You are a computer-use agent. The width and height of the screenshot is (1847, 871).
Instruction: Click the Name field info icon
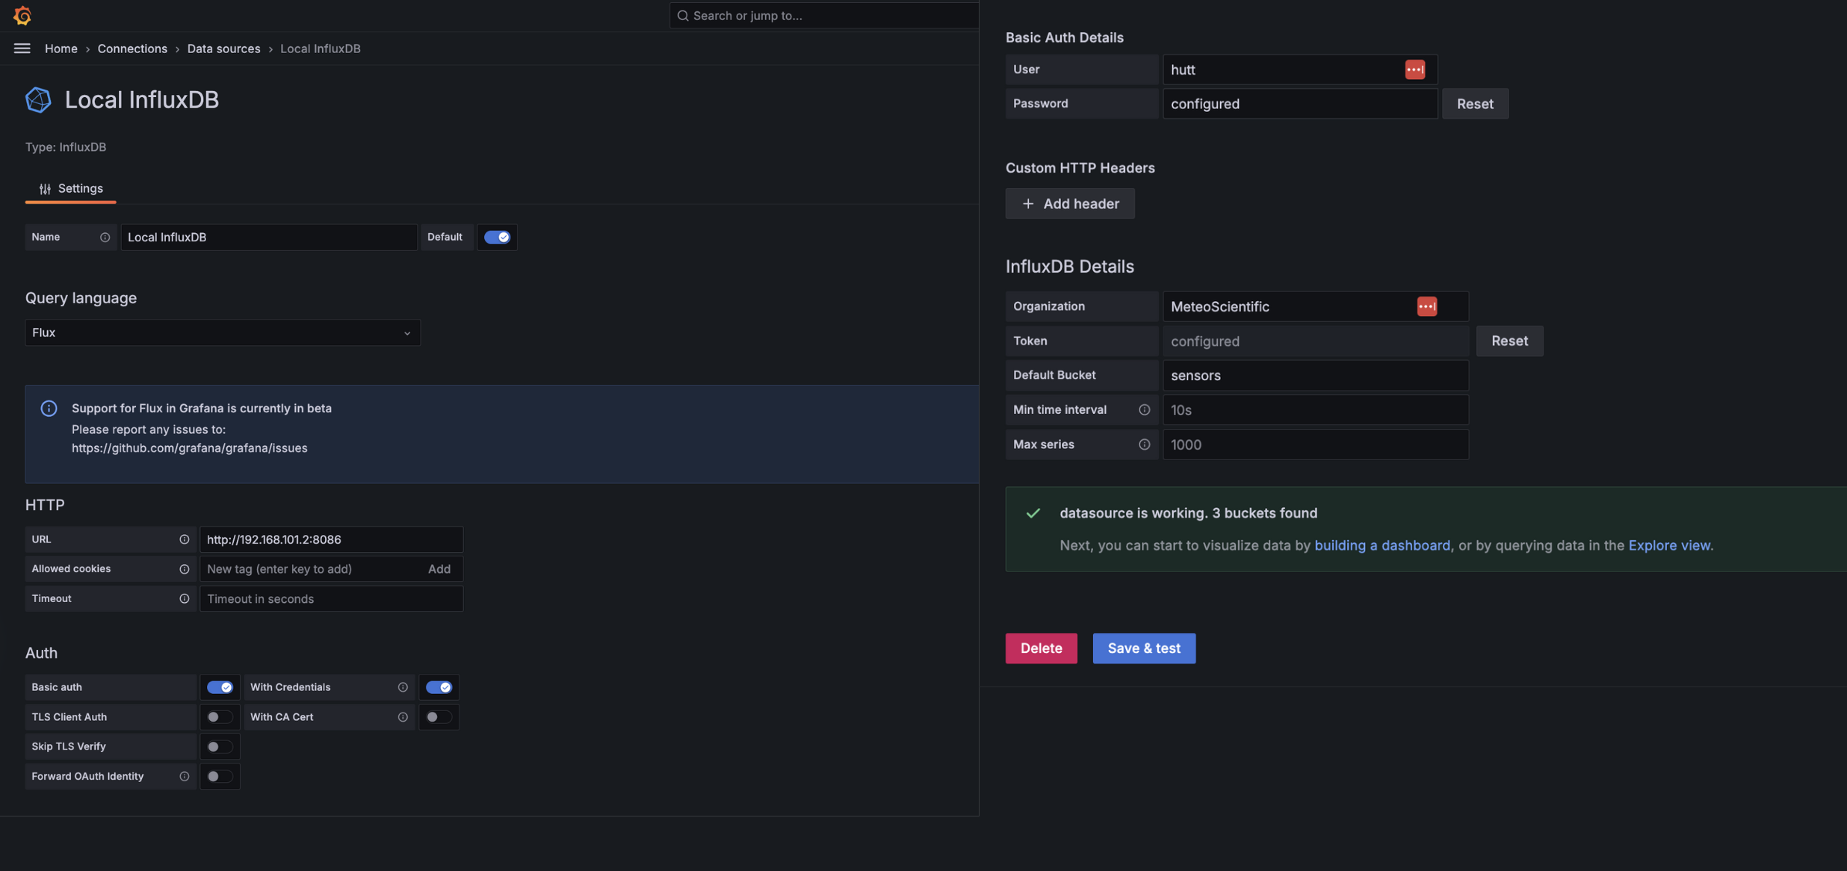click(105, 237)
